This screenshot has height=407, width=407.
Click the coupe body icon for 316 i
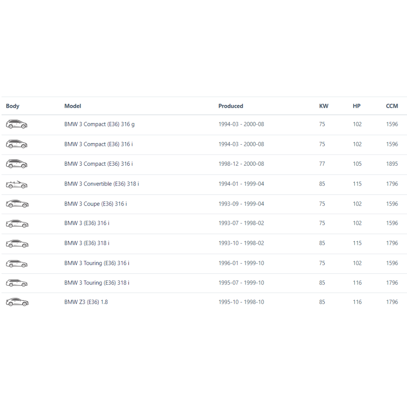(x=17, y=204)
